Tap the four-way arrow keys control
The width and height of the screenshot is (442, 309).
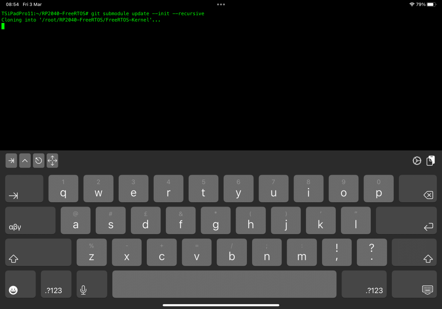tap(52, 161)
